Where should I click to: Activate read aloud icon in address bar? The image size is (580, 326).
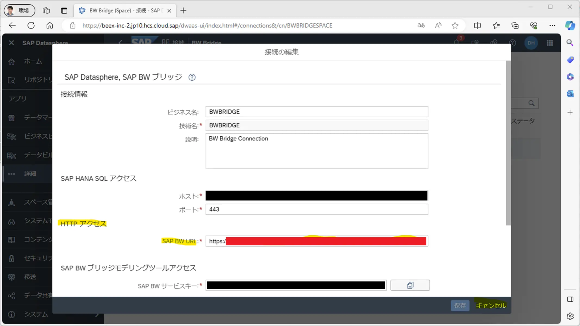438,26
